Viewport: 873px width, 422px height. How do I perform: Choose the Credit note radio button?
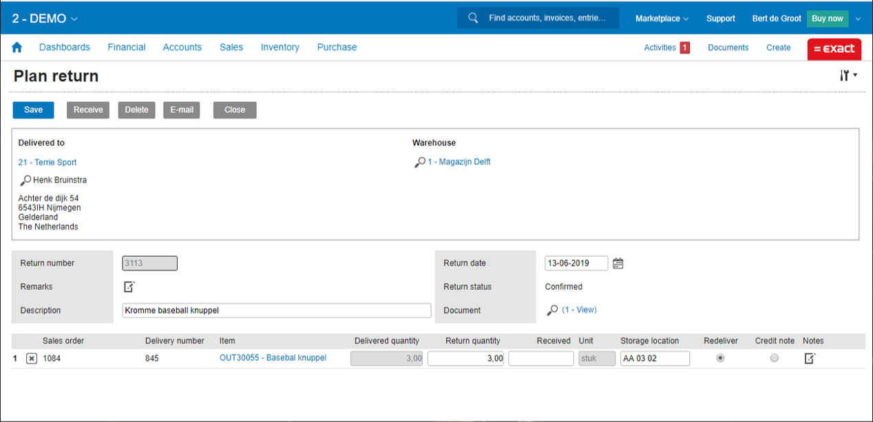775,358
